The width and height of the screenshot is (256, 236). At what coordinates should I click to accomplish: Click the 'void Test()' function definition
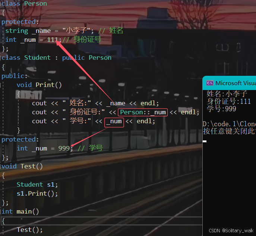click(x=22, y=166)
